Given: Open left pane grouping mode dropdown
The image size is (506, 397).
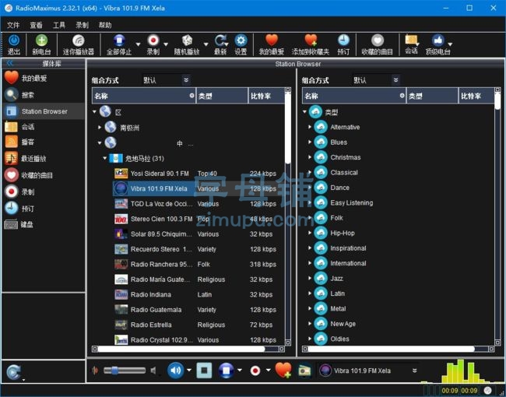Looking at the screenshot, I should (167, 80).
